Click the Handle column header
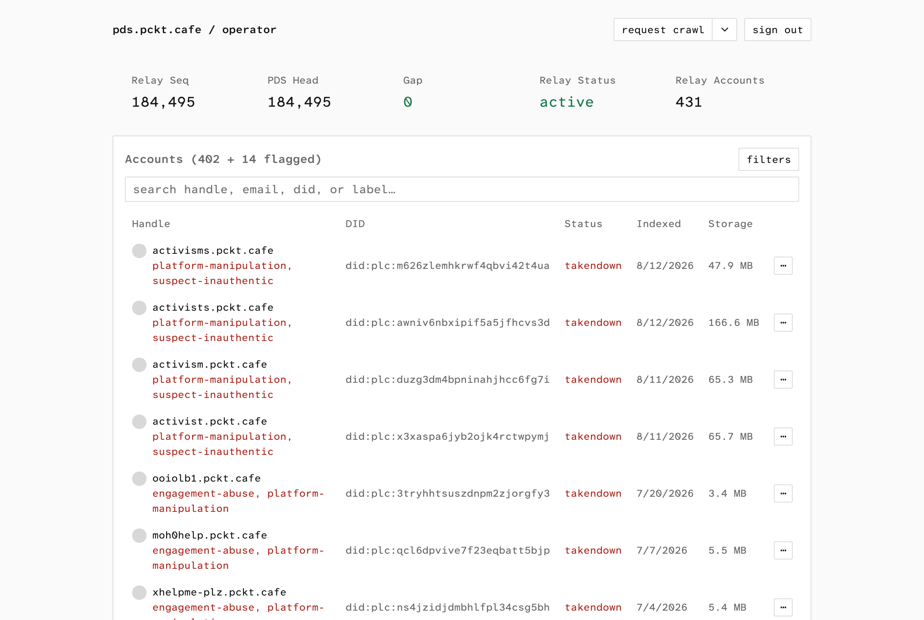The image size is (924, 620). pos(151,224)
